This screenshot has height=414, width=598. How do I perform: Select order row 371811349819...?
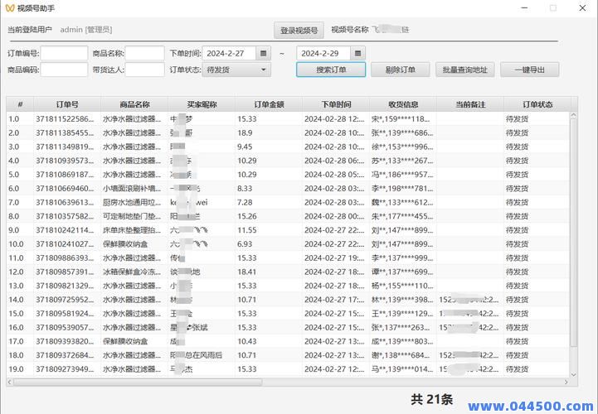(x=288, y=147)
